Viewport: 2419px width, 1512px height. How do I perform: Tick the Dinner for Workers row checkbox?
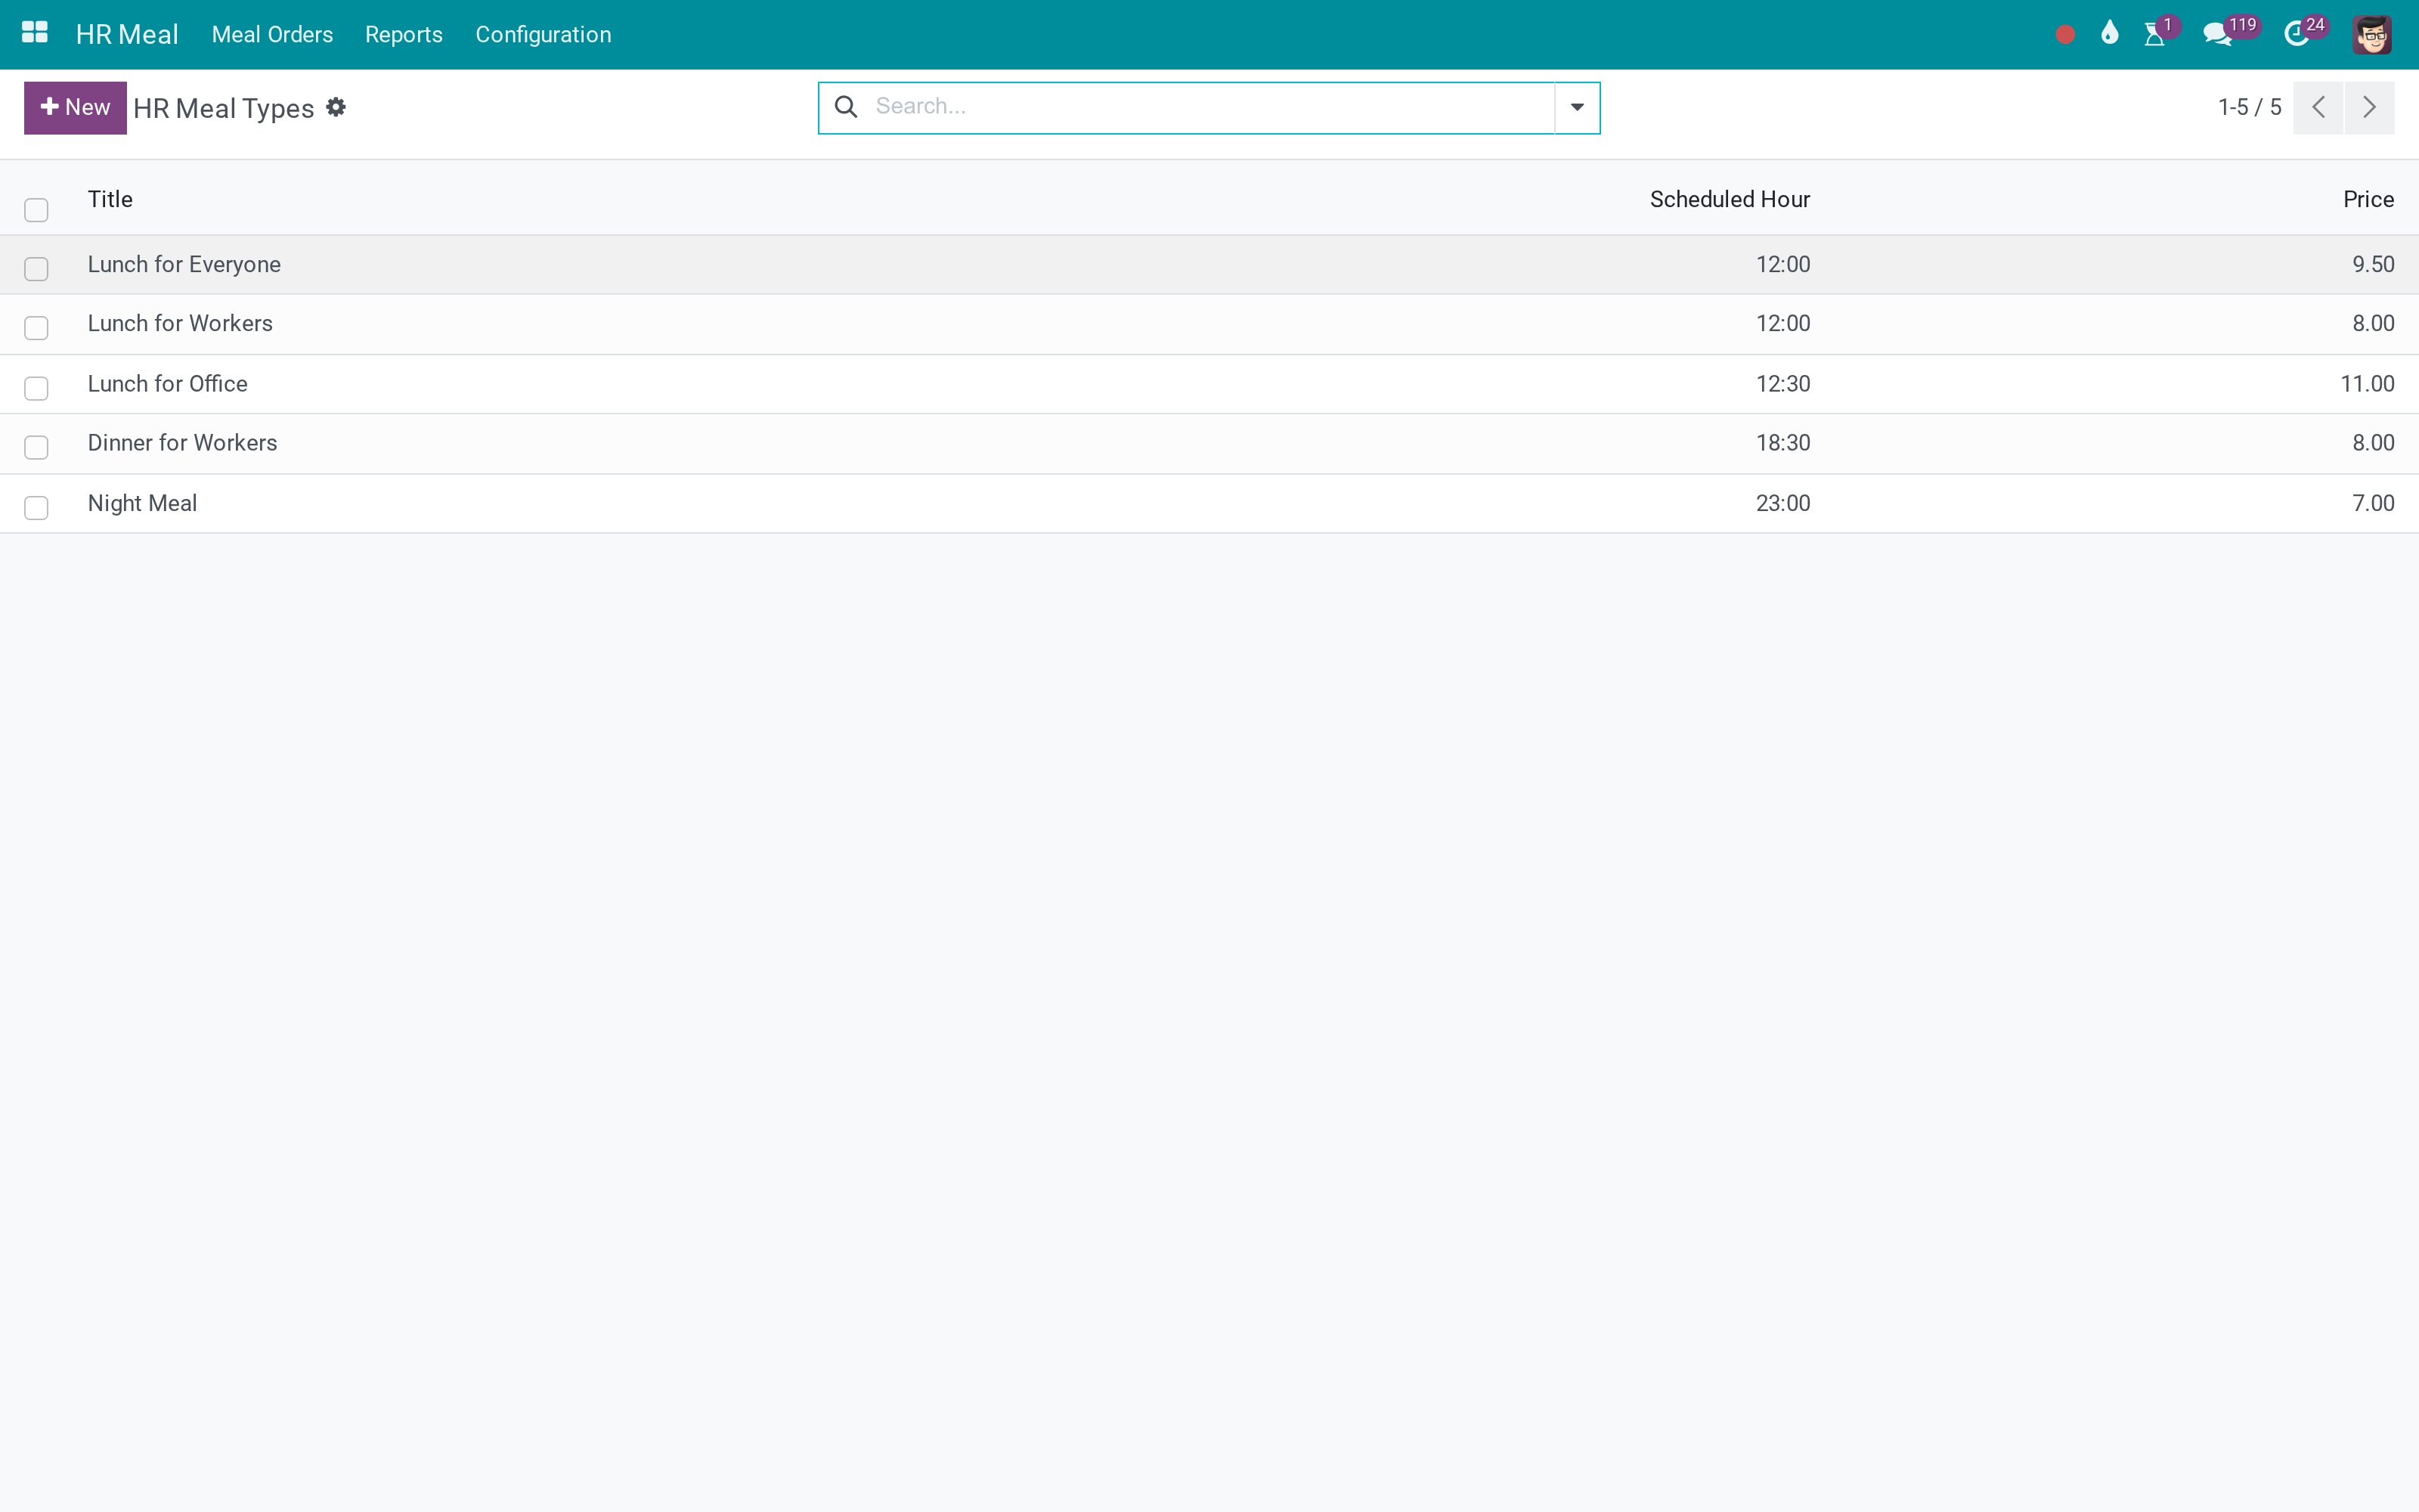36,447
